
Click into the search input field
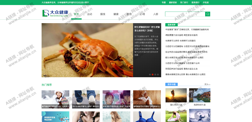coord(185,14)
